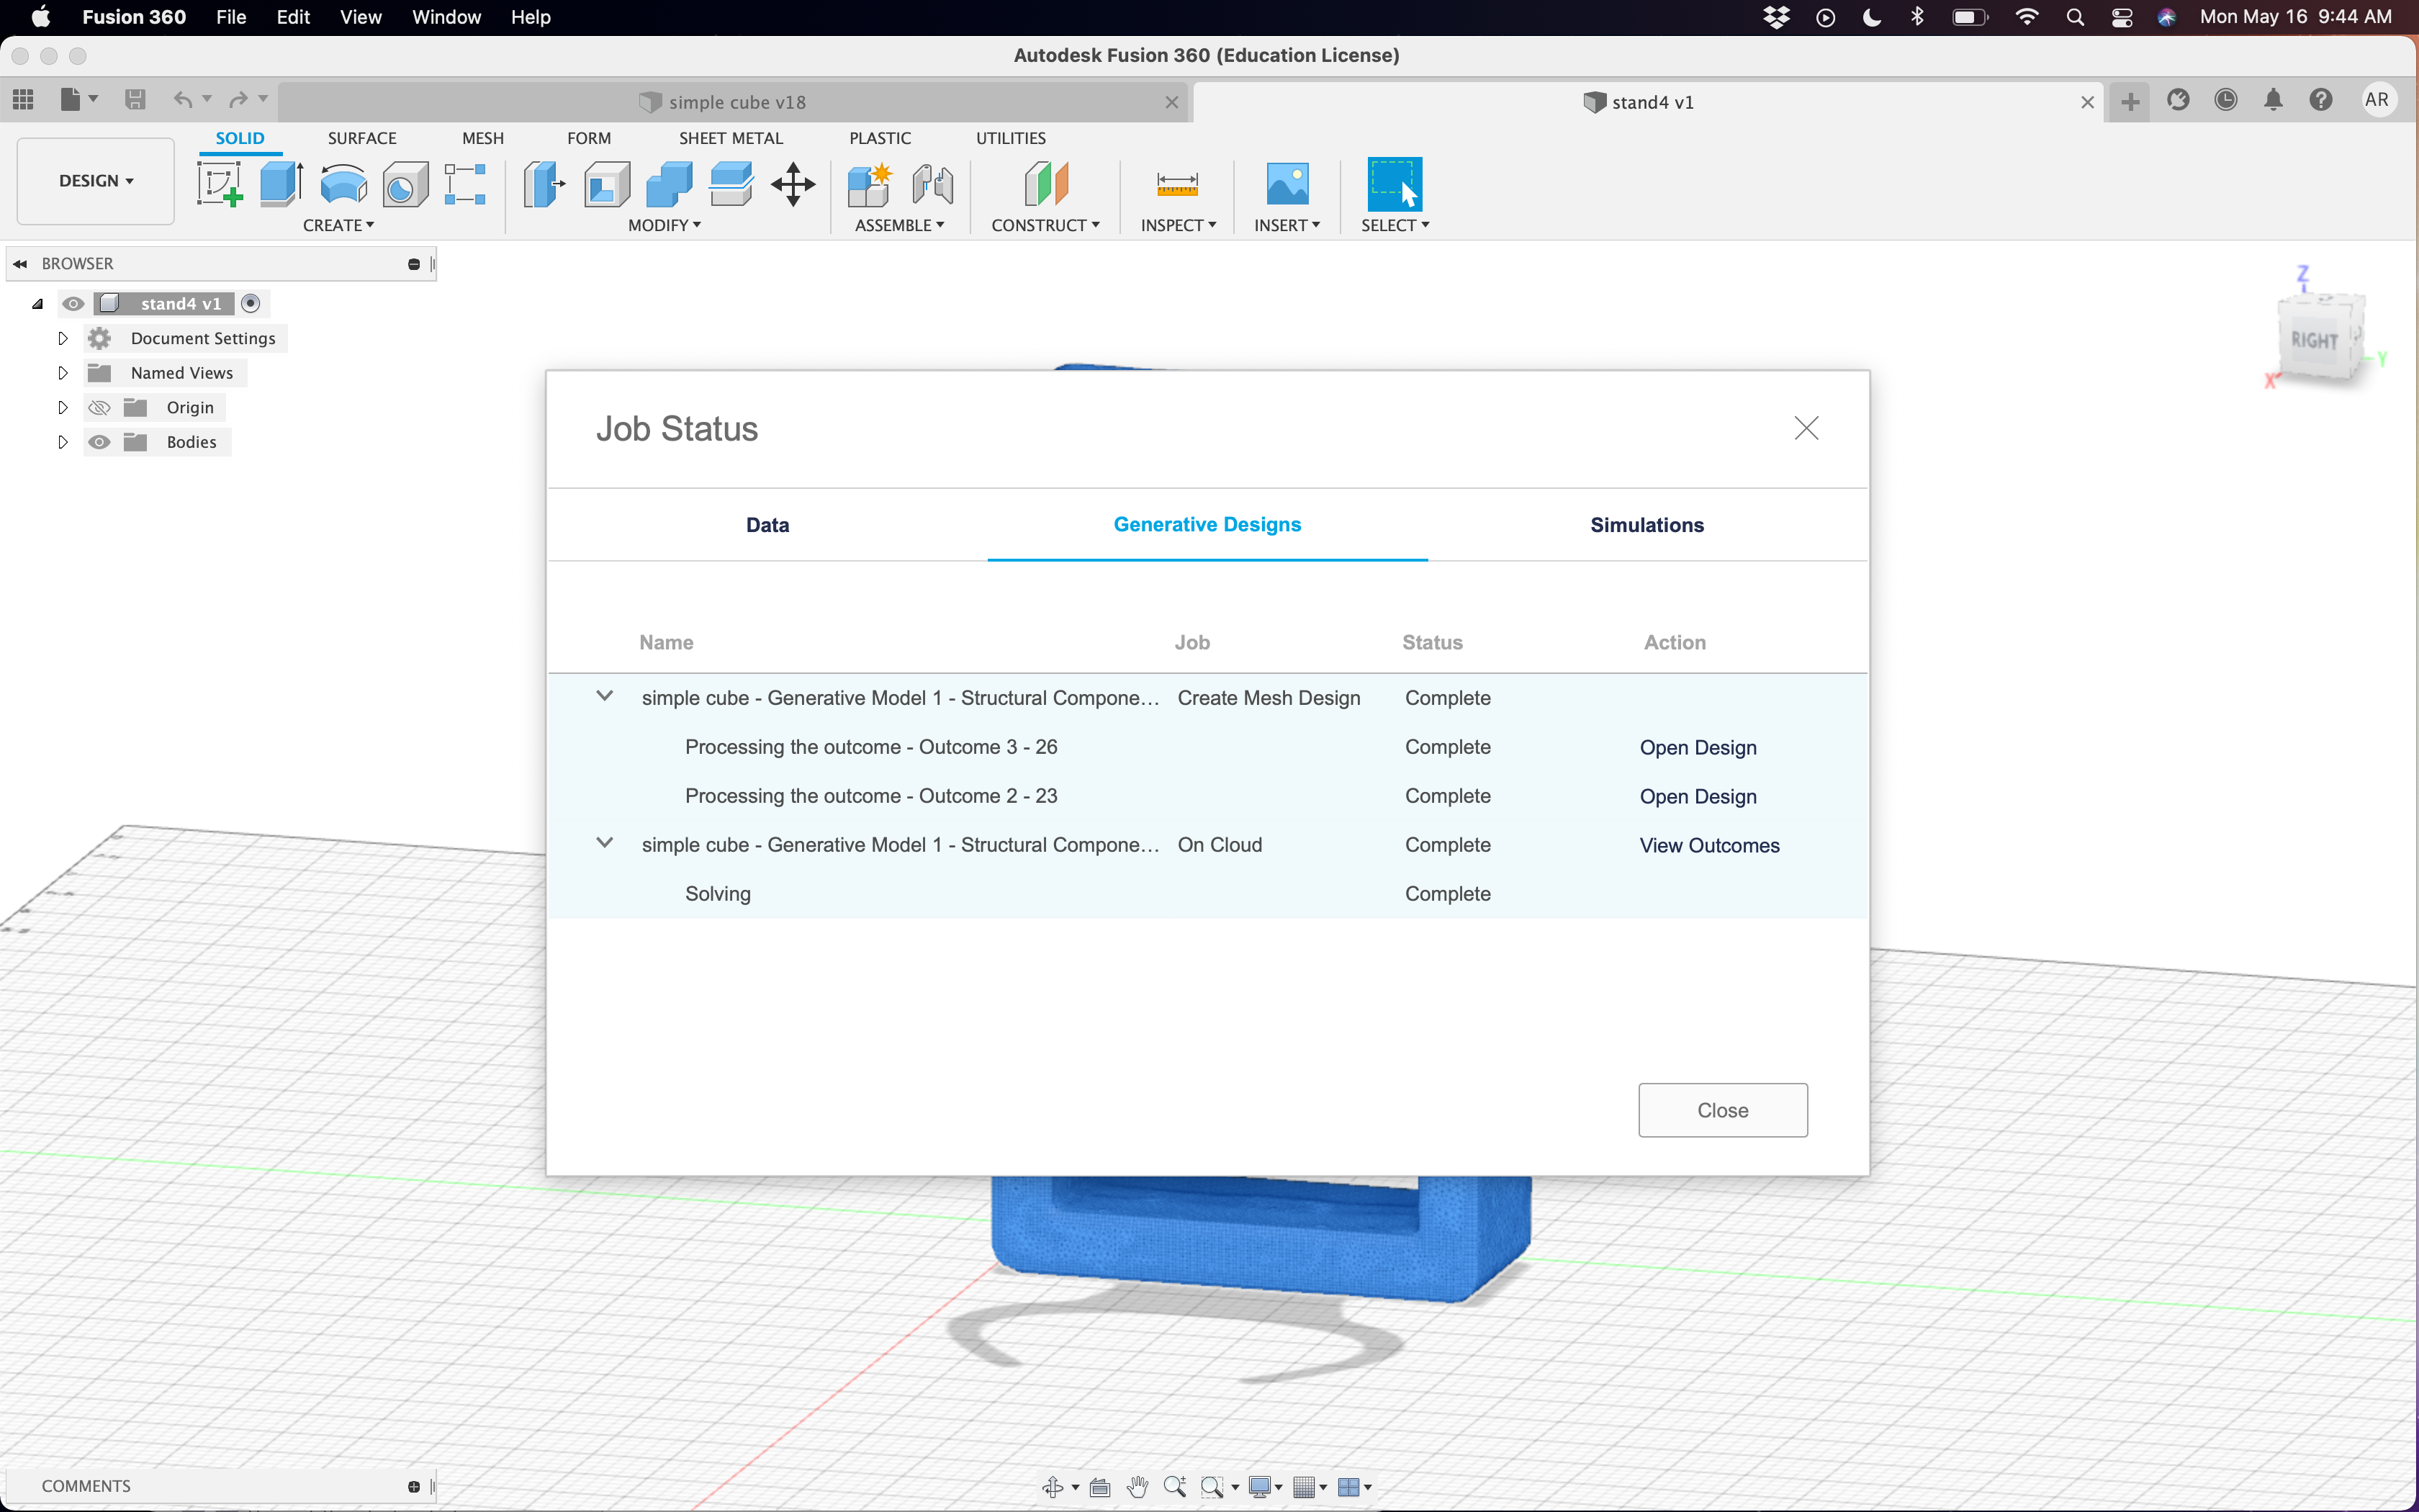This screenshot has height=1512, width=2419.
Task: Expand the Named Views node
Action: click(x=62, y=373)
